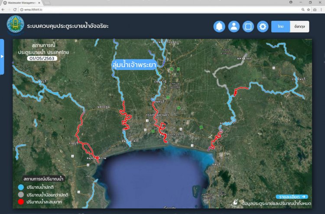Open the user profile icon
This screenshot has height=214, width=325.
click(234, 26)
